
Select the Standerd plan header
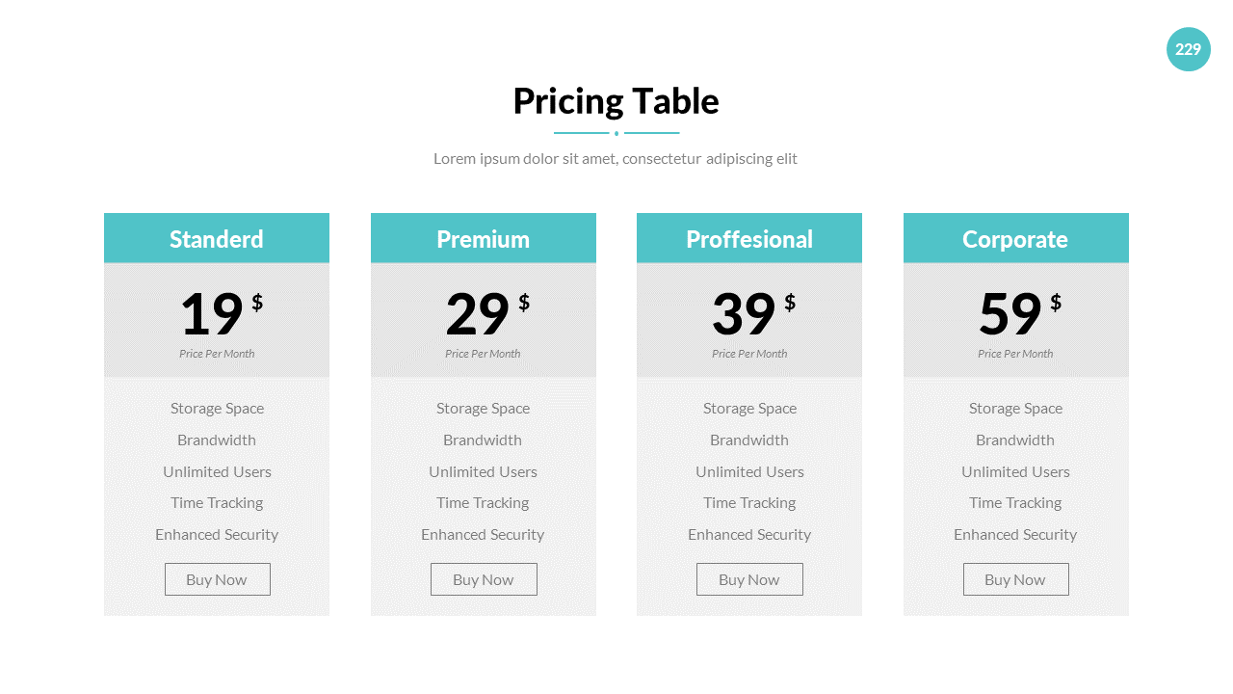217,239
